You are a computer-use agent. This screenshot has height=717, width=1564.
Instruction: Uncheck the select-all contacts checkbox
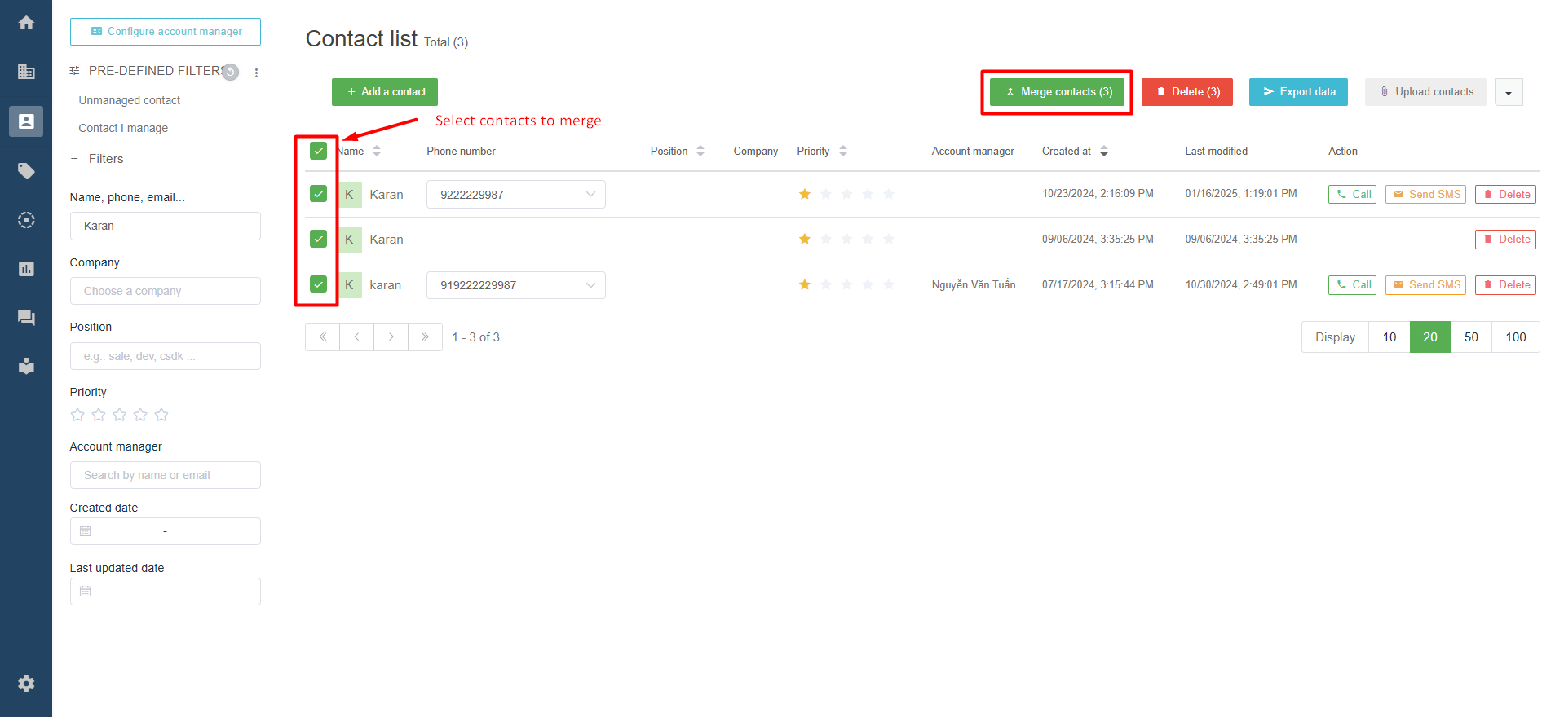coord(319,151)
